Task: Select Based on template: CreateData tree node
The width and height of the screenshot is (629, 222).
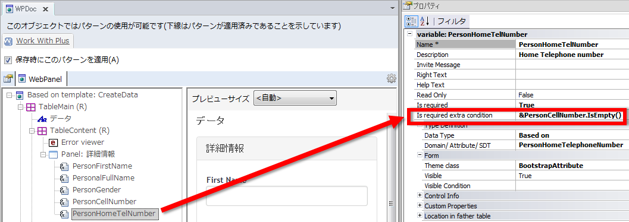Action: (83, 95)
